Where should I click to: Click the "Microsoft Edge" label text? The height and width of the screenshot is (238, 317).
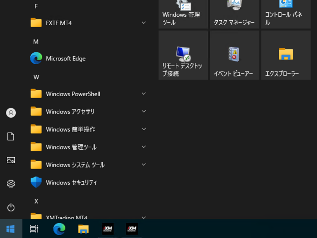click(66, 59)
